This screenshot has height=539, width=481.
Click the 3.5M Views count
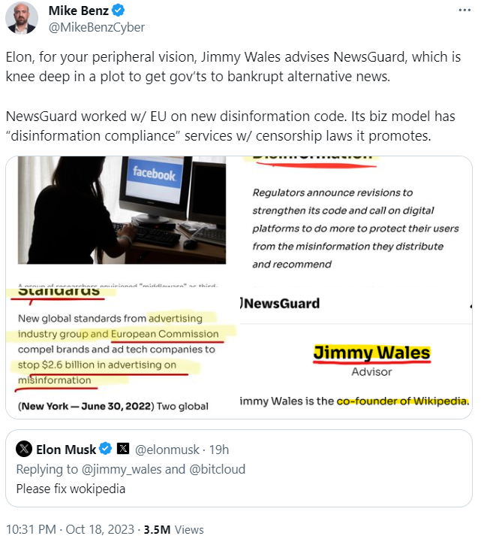(173, 529)
